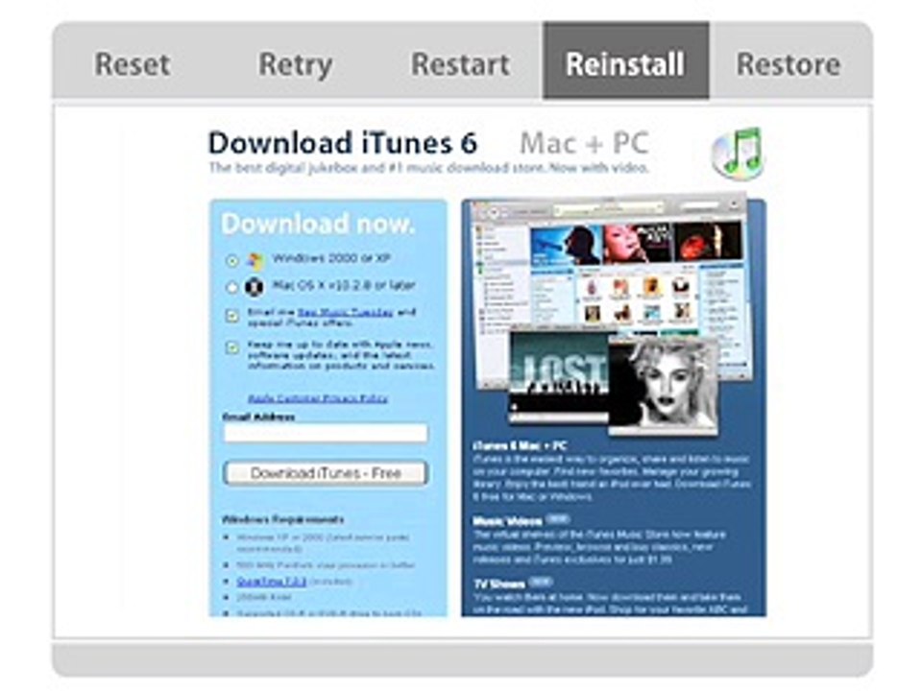
Task: Click the iTunes music note icon
Action: [738, 154]
